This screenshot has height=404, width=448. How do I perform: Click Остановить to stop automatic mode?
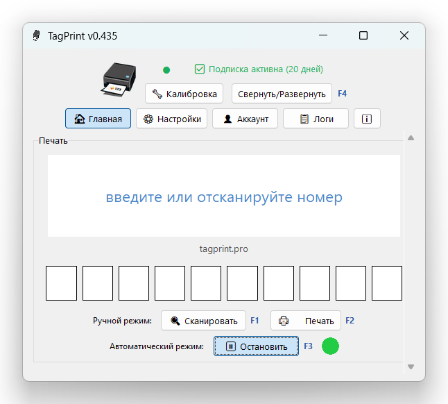point(257,346)
